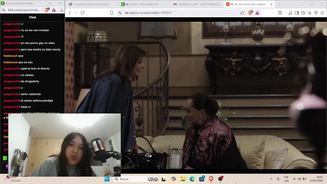Open site settings icon beside vix.com URL

120,13
